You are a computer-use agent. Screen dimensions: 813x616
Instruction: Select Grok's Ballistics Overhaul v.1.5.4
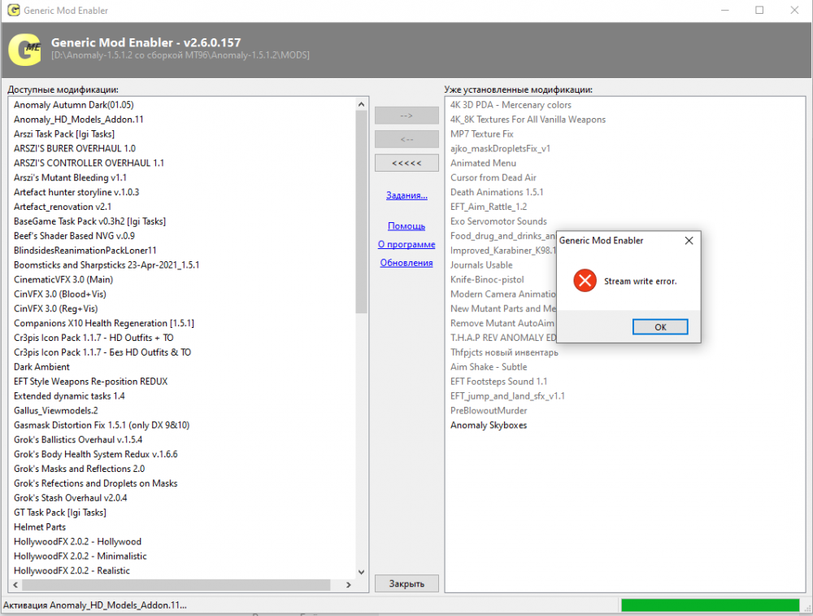[78, 439]
